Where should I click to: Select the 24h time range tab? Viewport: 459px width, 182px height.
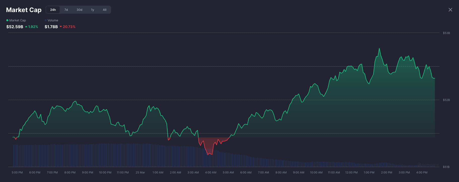(x=53, y=10)
